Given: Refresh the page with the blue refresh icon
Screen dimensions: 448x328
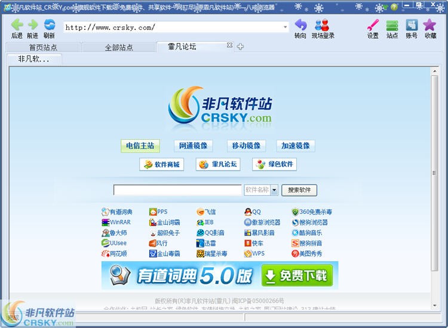Looking at the screenshot, I should (x=50, y=24).
